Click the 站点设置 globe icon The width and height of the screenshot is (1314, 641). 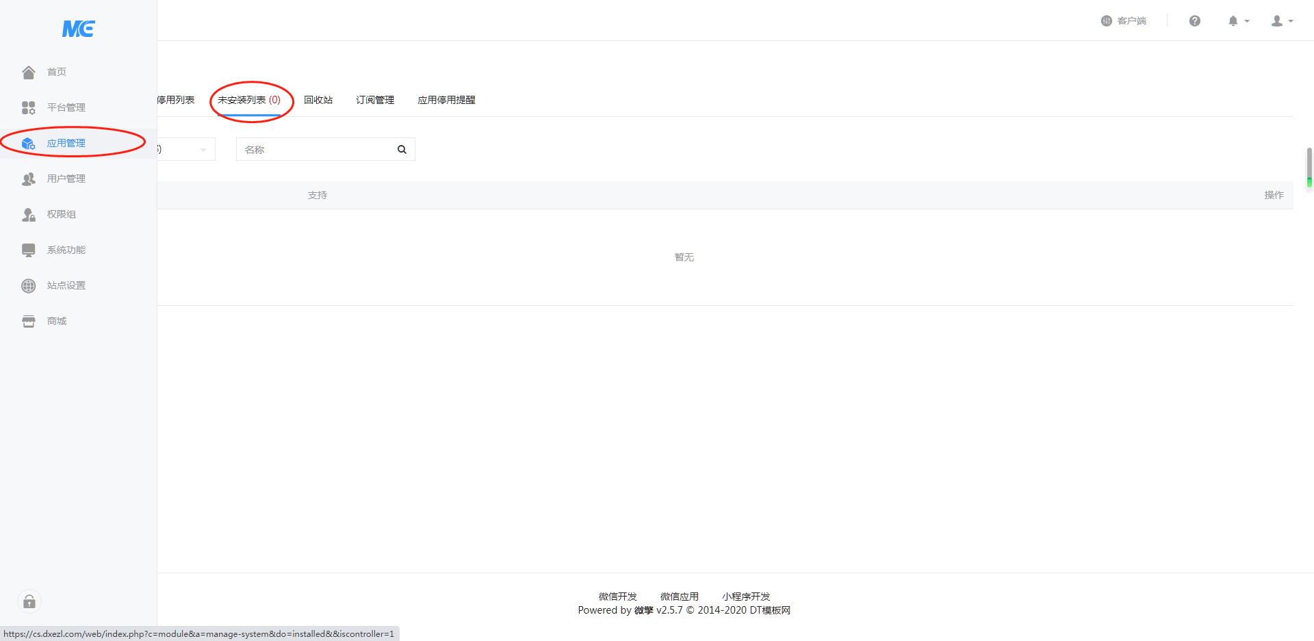point(28,285)
